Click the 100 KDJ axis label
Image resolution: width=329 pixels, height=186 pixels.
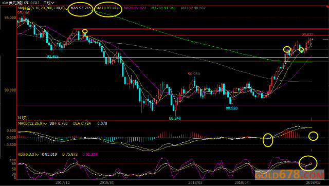tap(13, 160)
